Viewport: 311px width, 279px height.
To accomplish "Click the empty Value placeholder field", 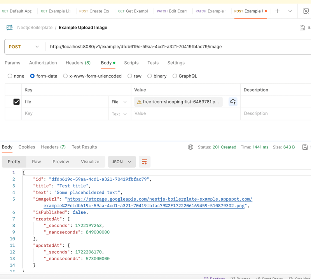I will 186,113.
